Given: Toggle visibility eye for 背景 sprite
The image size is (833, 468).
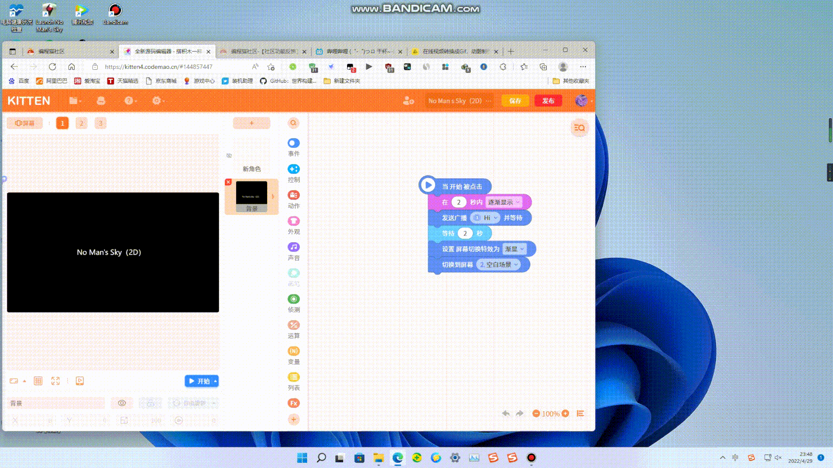Looking at the screenshot, I should coord(122,403).
